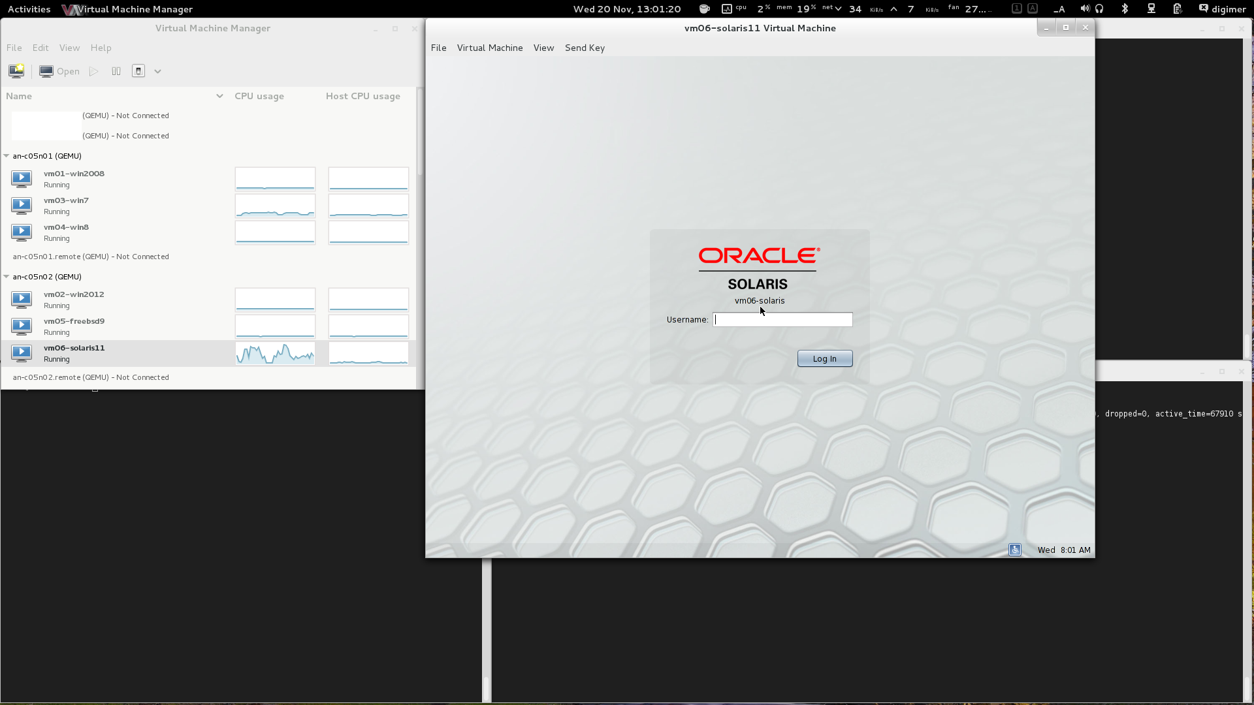The width and height of the screenshot is (1254, 705).
Task: Open the View menu in Virtual Machine Manager
Action: click(x=69, y=48)
